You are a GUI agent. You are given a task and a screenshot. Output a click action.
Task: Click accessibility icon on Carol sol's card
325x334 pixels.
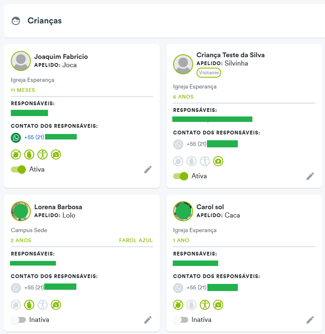pos(205,305)
